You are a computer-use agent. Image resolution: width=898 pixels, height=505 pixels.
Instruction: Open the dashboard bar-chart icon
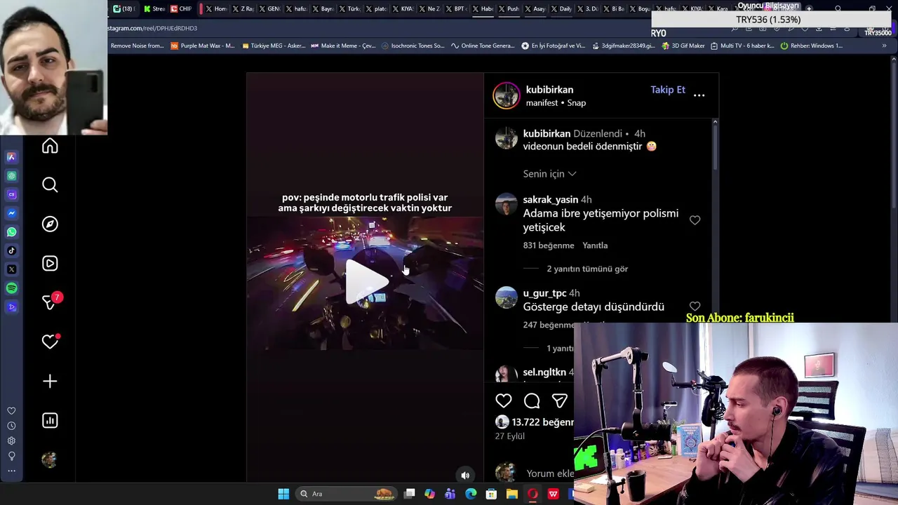(50, 420)
